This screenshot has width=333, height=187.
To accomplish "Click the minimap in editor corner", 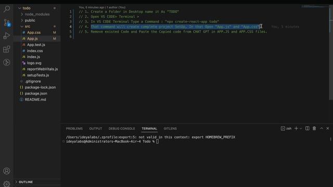I will click(315, 6).
